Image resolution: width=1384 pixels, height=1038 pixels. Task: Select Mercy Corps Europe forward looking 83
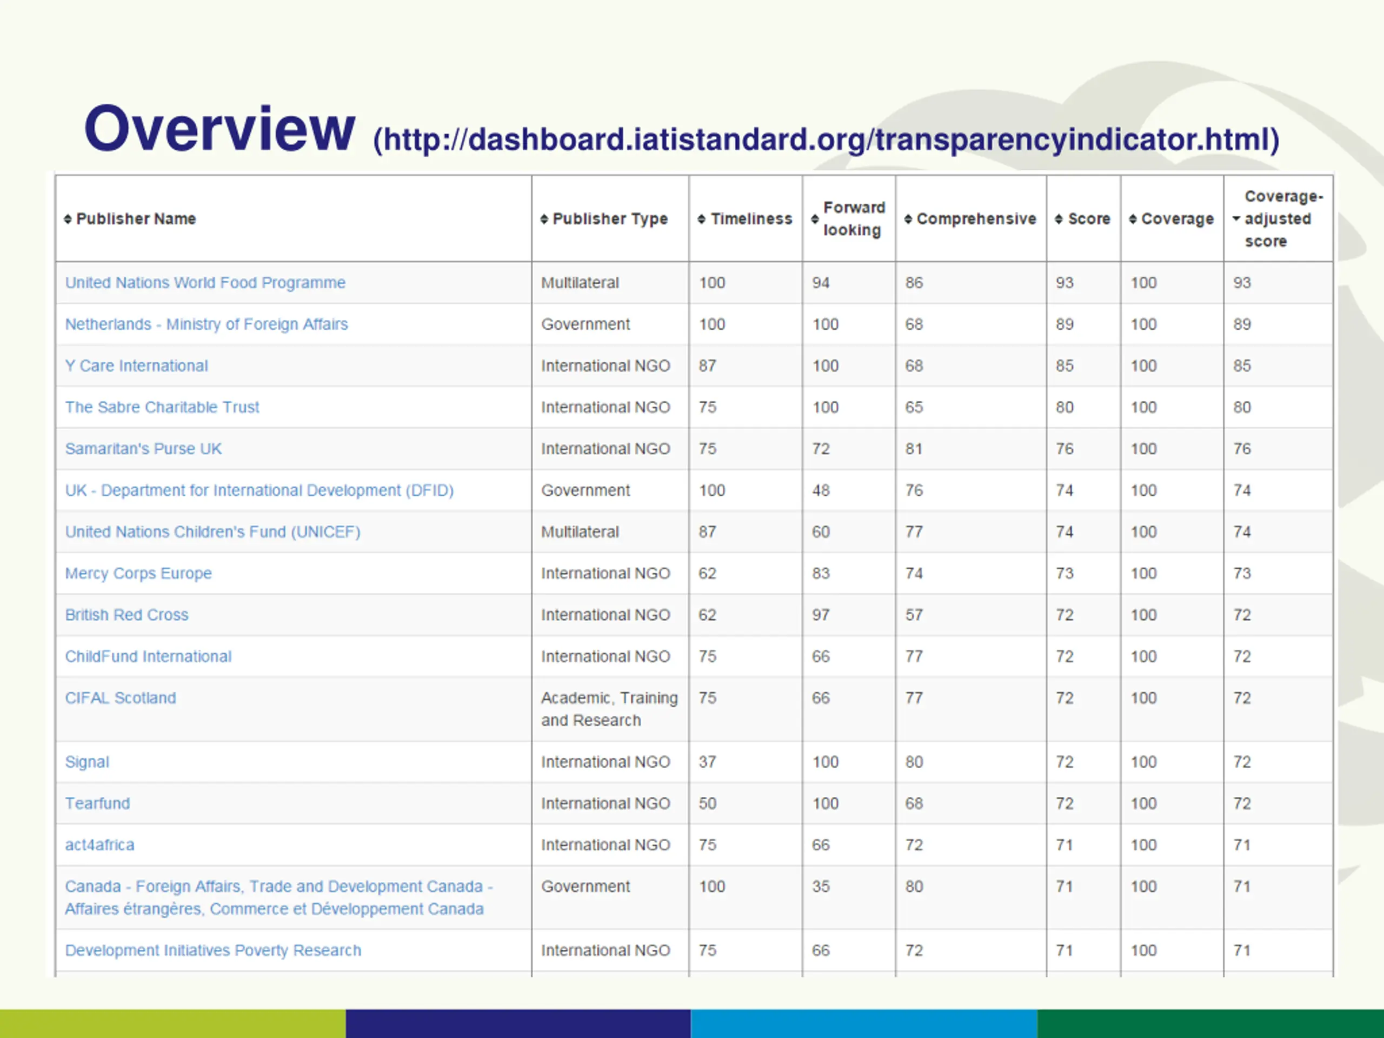(821, 573)
